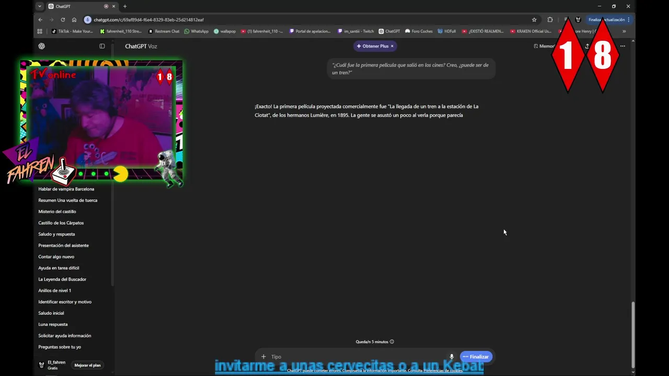669x376 pixels.
Task: Open ChatGPT conversation options three dots
Action: click(622, 46)
